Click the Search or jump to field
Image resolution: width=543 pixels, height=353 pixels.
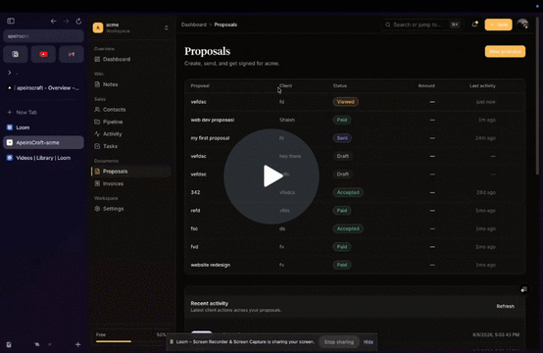point(422,25)
